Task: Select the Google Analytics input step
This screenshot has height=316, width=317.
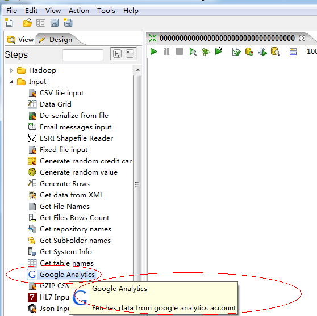Action: (62, 275)
